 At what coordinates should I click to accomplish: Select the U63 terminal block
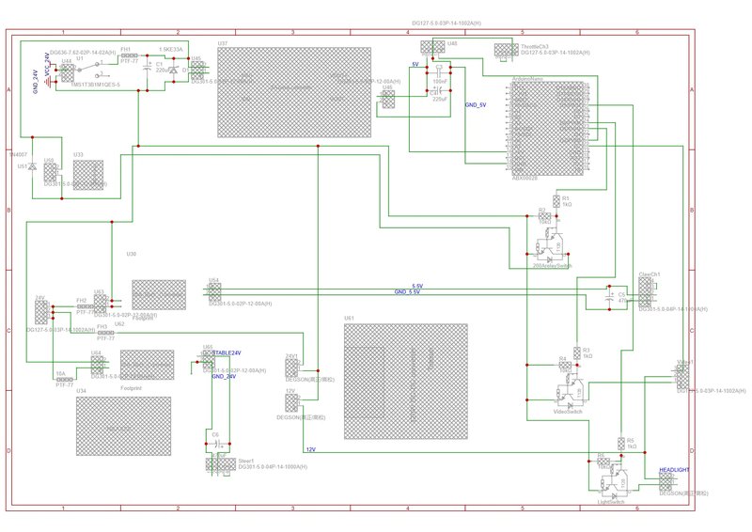(101, 304)
